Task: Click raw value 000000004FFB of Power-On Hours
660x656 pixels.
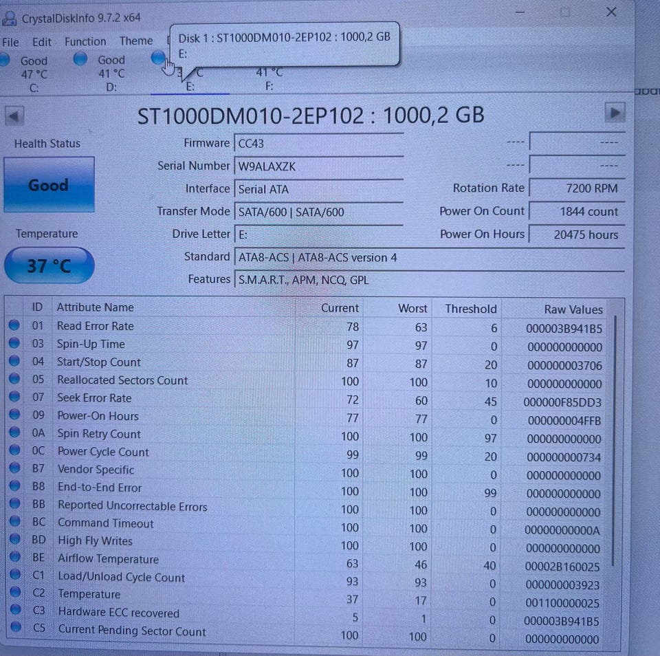Action: coord(564,421)
